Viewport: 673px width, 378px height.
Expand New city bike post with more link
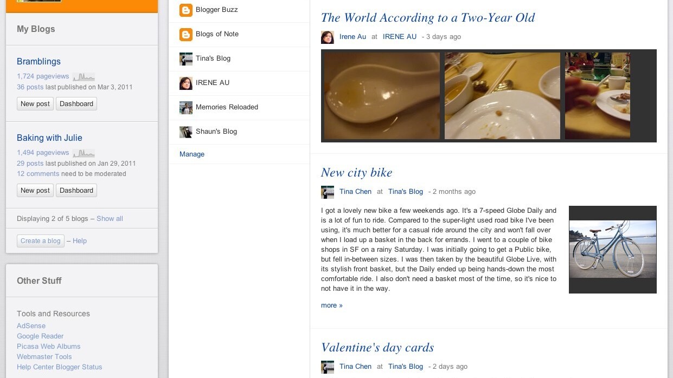(331, 305)
